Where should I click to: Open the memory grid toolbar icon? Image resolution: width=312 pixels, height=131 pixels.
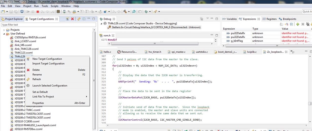click(58, 11)
